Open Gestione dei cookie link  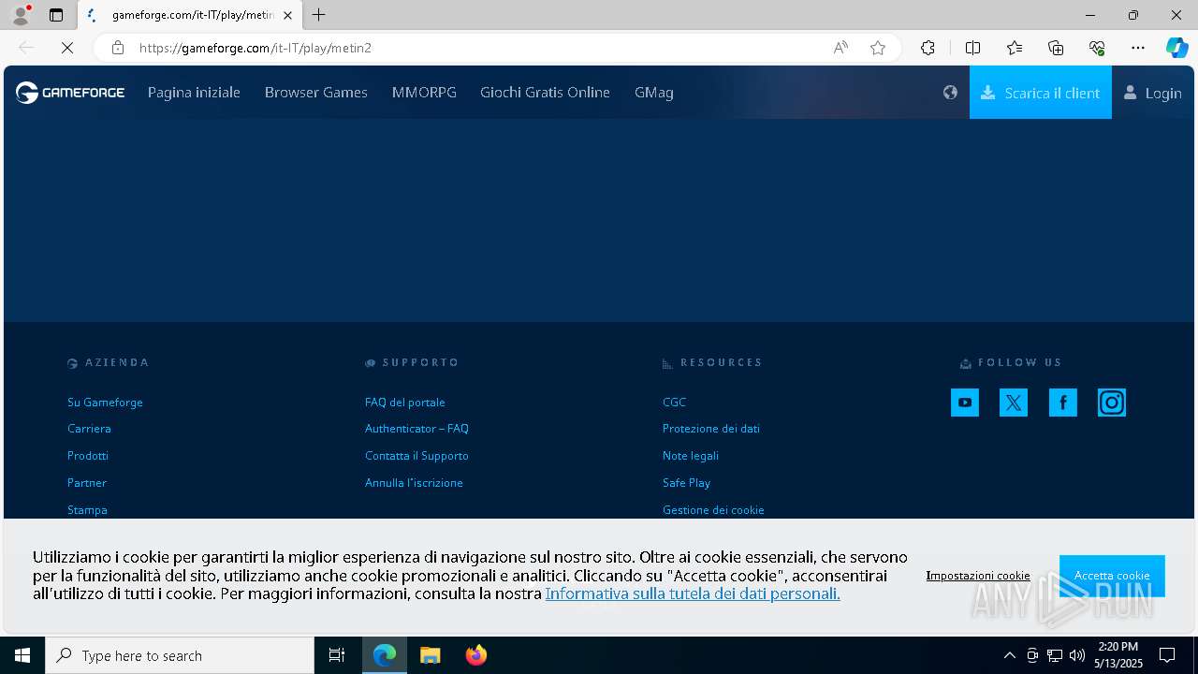point(713,509)
